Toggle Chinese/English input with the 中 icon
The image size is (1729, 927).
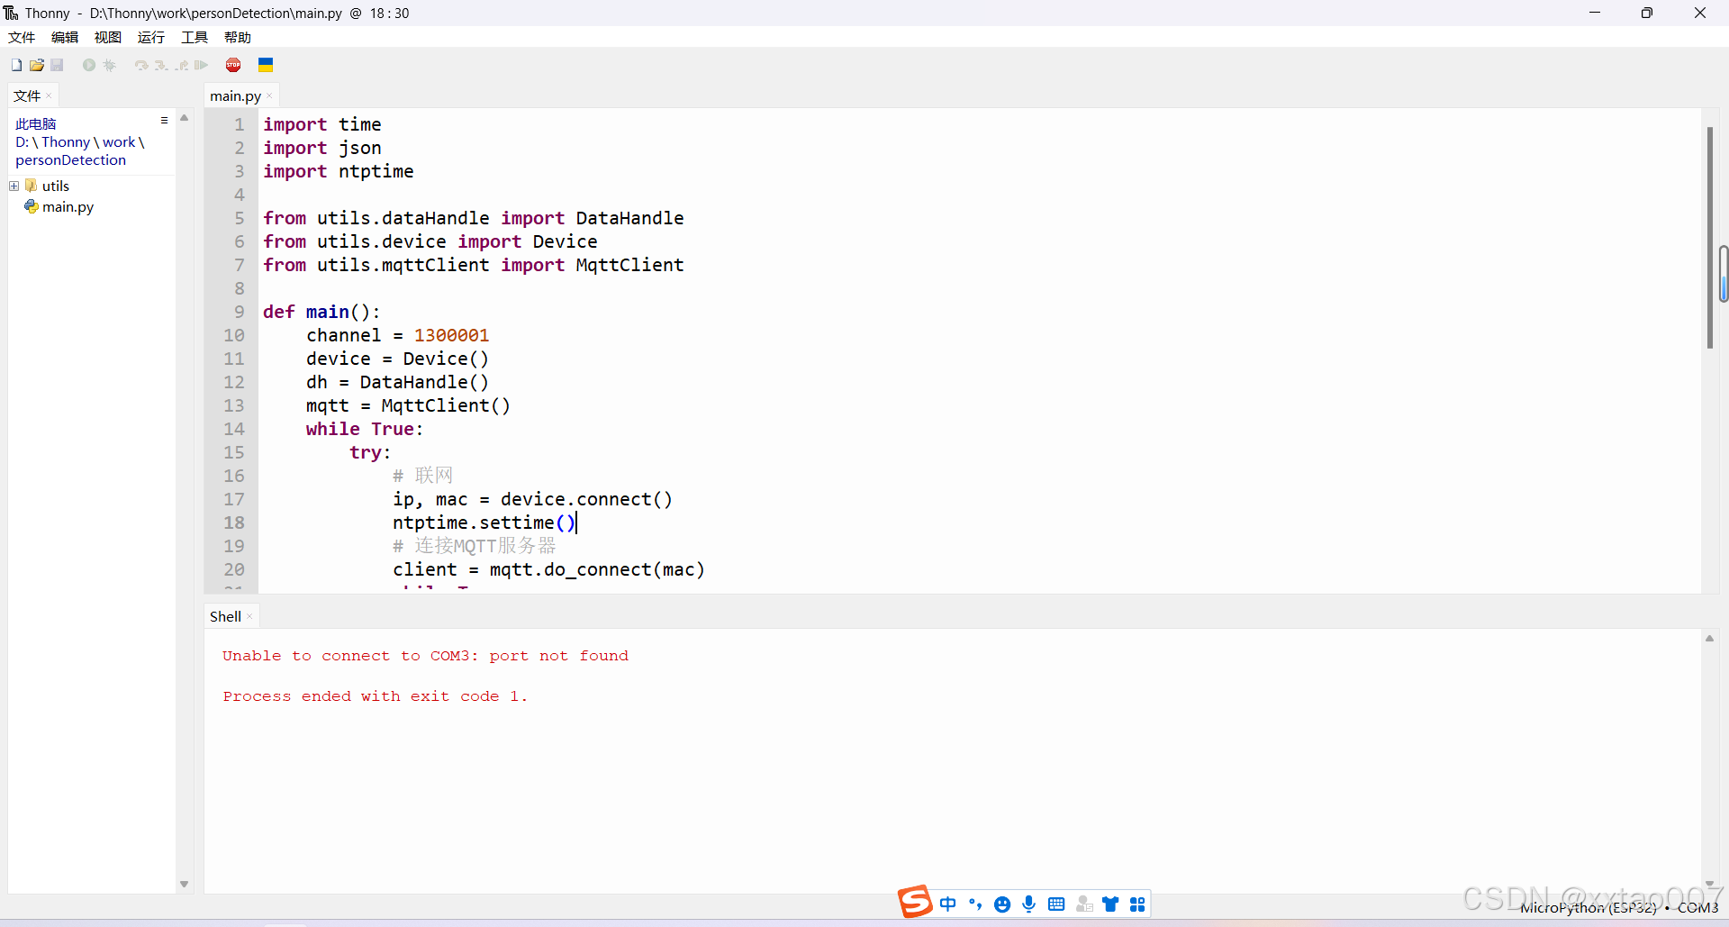pos(948,904)
